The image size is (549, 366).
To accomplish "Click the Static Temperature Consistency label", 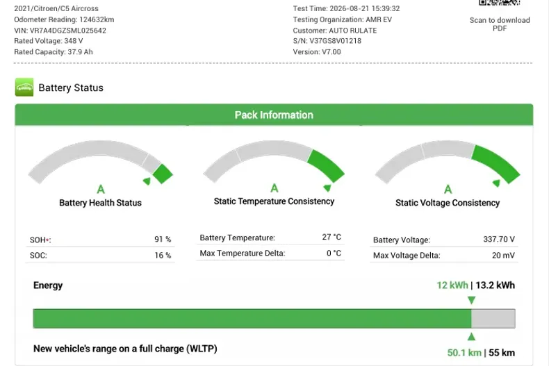I will coord(274,201).
